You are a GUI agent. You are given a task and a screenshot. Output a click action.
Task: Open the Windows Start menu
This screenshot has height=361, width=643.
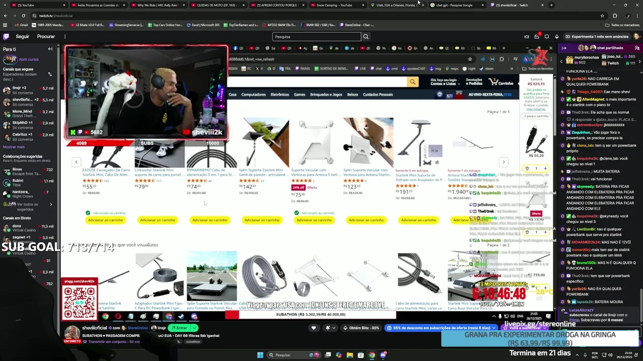[260, 355]
